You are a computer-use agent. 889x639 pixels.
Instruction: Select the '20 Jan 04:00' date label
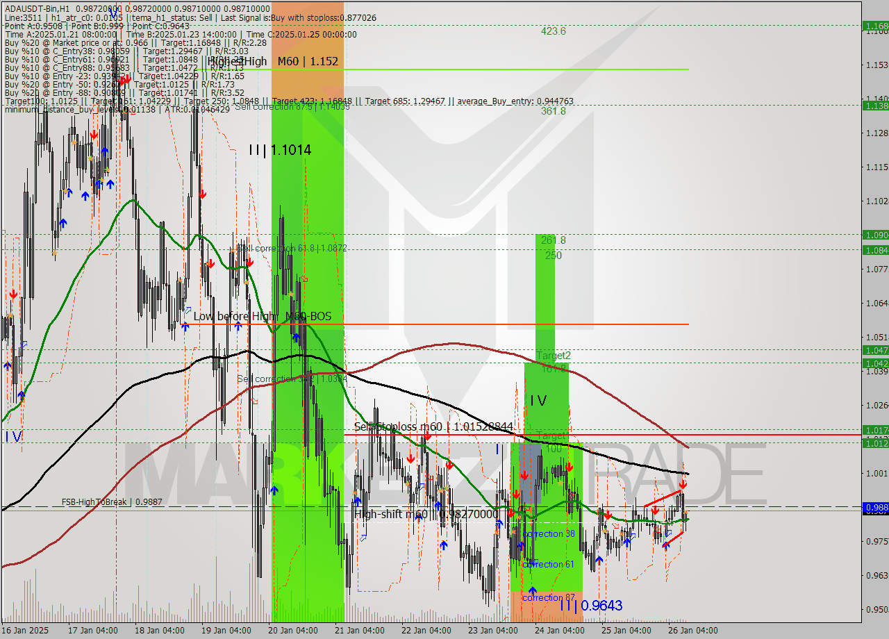pyautogui.click(x=294, y=631)
